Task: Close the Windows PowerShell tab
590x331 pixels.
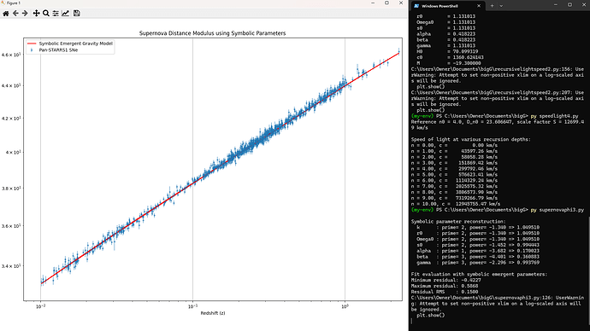Action: click(479, 6)
